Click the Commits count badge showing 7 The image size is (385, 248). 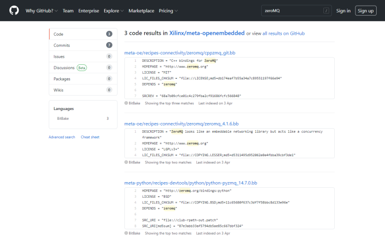[x=109, y=45]
